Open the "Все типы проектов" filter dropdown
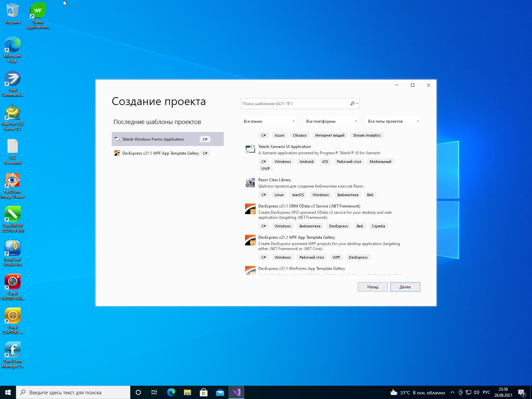The width and height of the screenshot is (532, 399). click(393, 121)
